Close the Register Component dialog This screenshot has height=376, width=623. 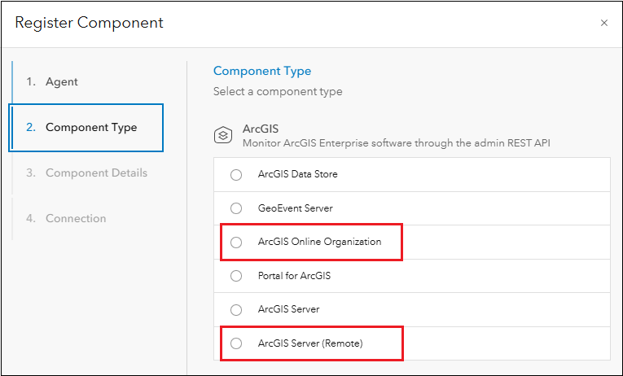coord(604,23)
